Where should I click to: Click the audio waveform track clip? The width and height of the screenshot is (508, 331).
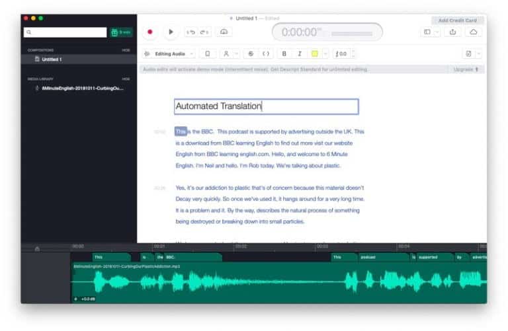pyautogui.click(x=278, y=282)
